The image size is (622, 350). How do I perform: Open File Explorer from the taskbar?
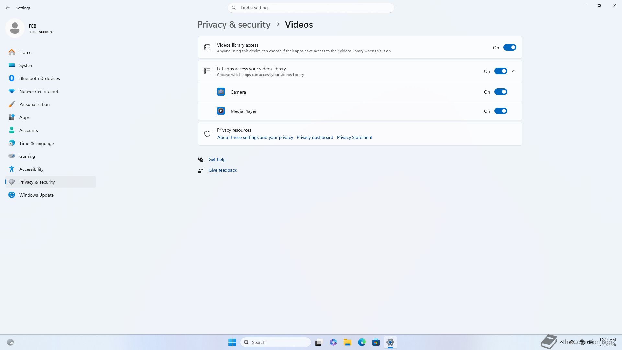pyautogui.click(x=348, y=342)
